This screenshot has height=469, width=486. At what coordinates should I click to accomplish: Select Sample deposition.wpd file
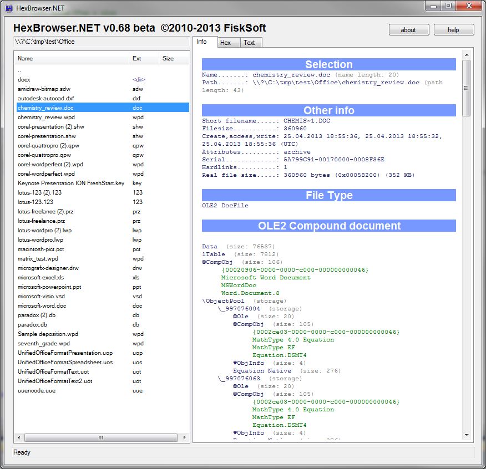103,334
